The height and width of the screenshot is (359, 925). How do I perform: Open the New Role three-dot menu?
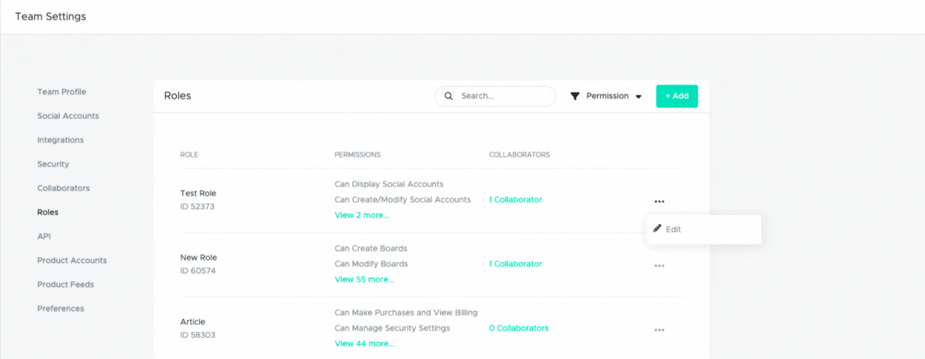[659, 265]
